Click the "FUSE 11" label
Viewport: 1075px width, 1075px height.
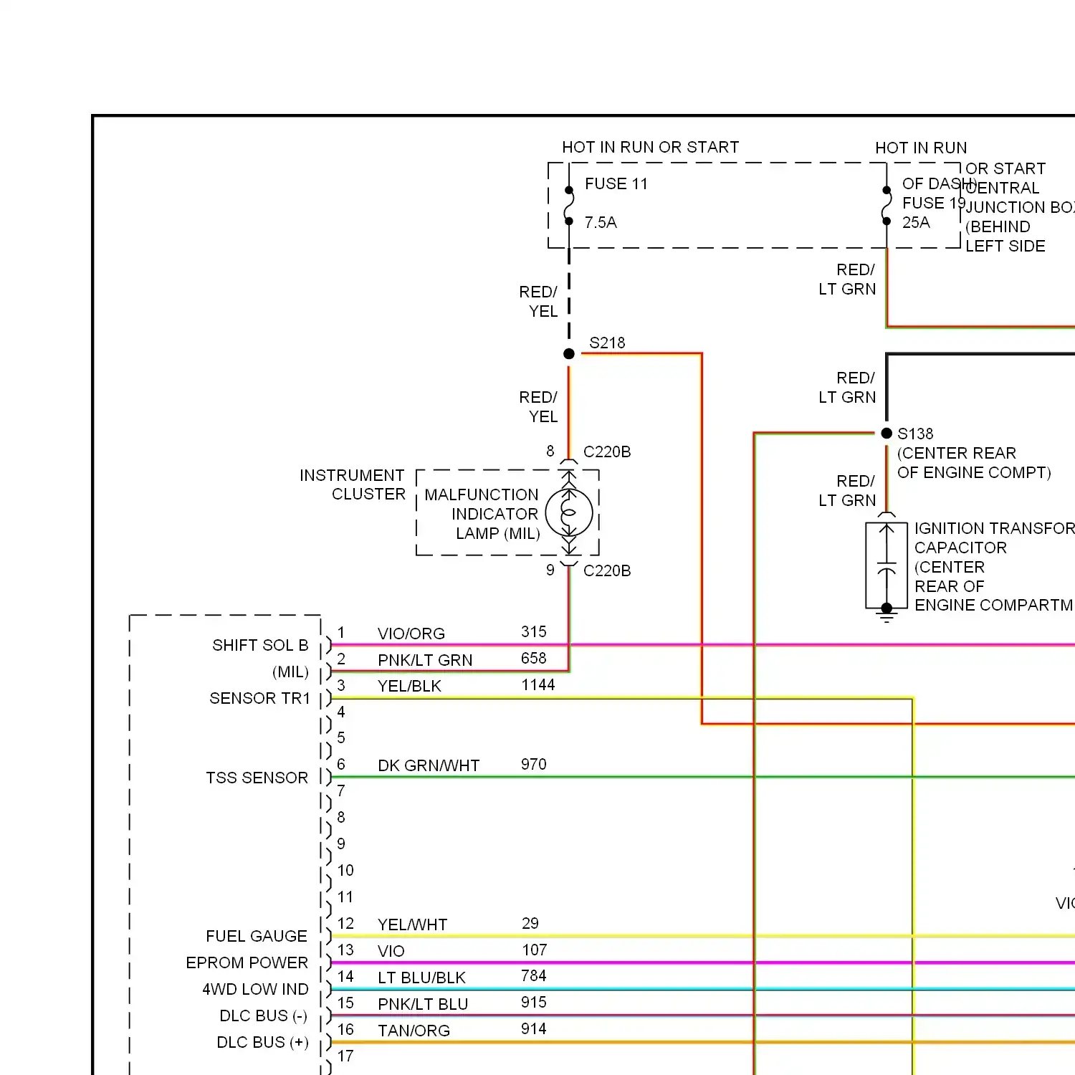click(x=616, y=183)
